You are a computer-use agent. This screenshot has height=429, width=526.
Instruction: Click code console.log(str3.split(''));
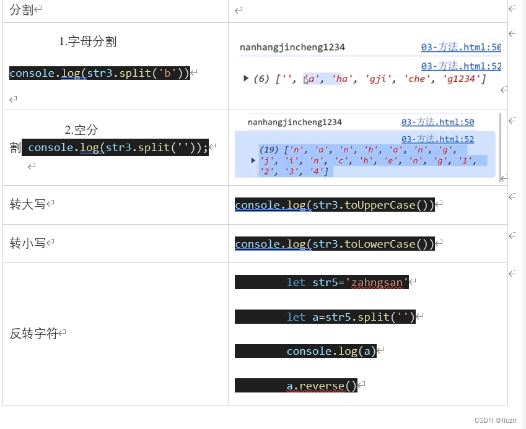click(x=115, y=147)
